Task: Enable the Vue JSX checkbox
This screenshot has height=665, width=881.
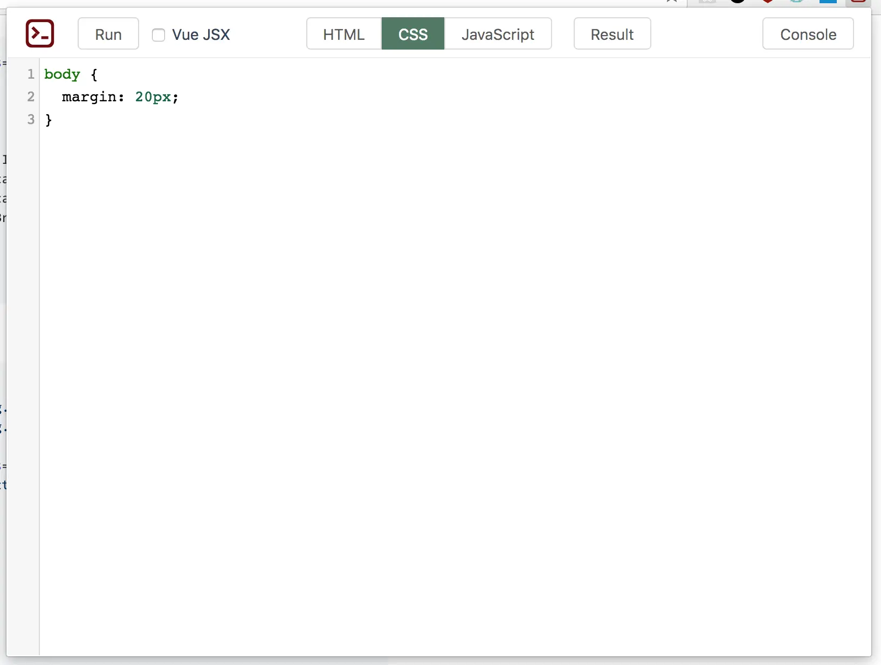Action: click(x=159, y=35)
